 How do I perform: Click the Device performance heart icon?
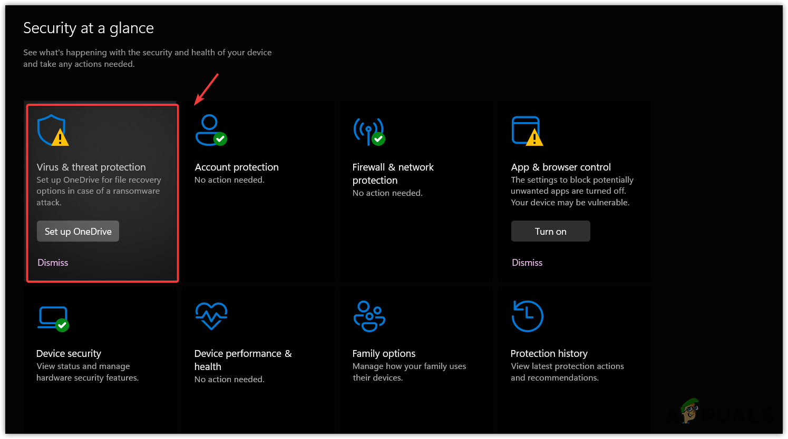(x=211, y=316)
